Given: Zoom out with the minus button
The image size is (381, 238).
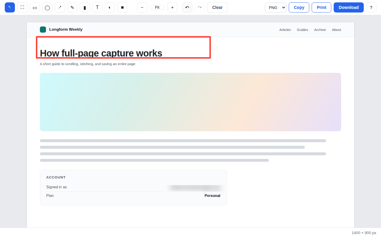Looking at the screenshot, I should pyautogui.click(x=142, y=7).
